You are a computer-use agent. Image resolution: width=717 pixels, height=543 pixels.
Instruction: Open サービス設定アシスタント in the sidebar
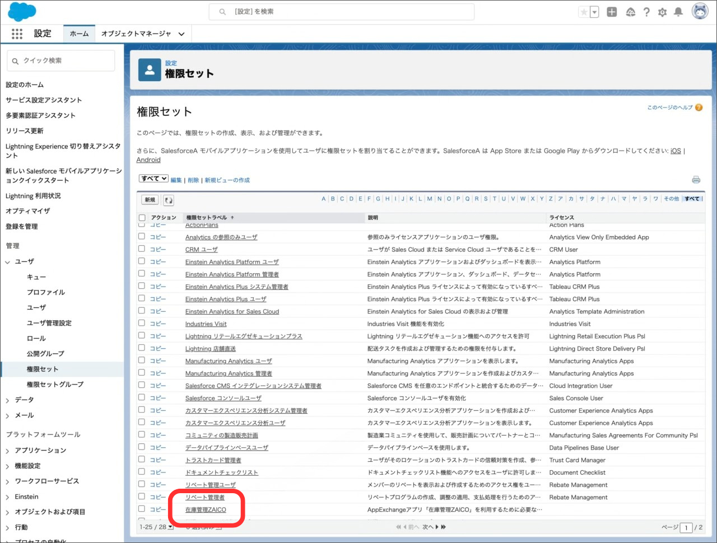coord(44,100)
